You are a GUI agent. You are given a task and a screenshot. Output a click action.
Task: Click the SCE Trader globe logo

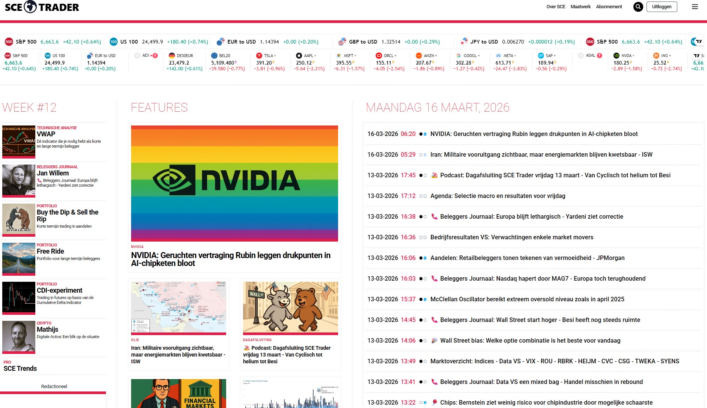click(30, 7)
